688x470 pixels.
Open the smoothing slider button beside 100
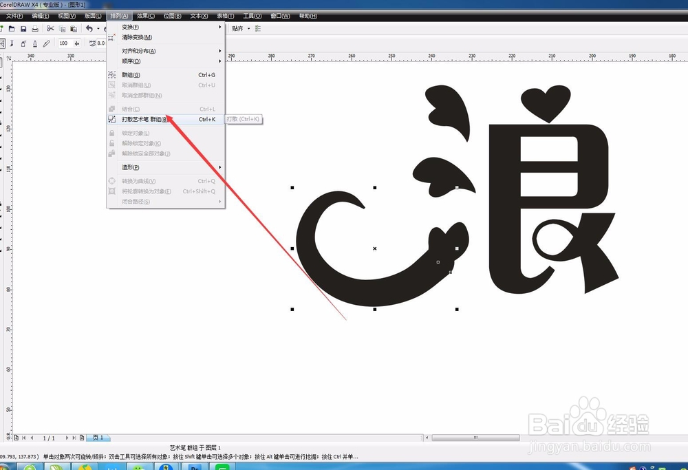click(77, 43)
